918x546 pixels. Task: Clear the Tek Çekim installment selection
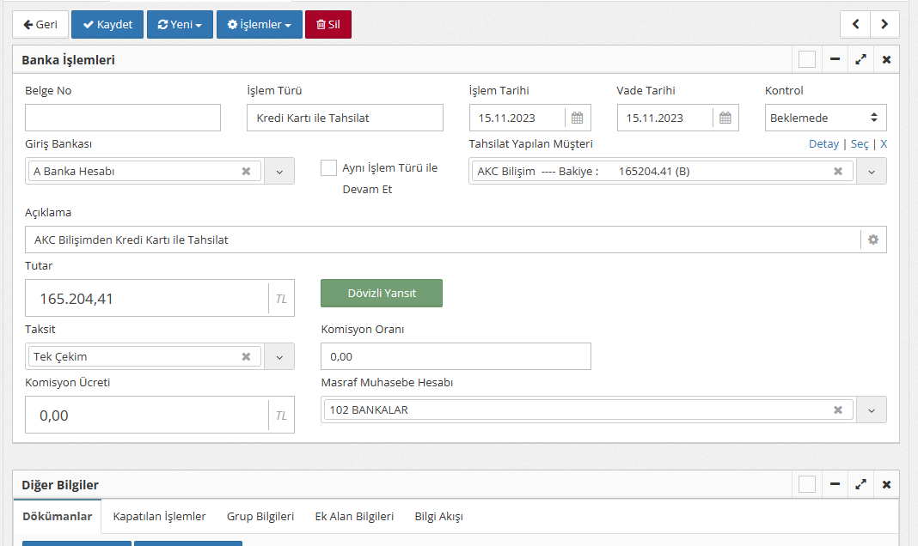tap(246, 357)
